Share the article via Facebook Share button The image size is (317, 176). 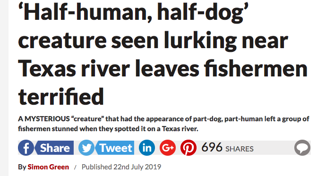tap(54, 148)
